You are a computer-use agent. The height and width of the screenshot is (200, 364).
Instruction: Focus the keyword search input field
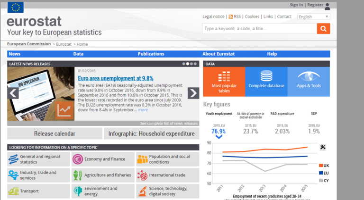pos(260,29)
